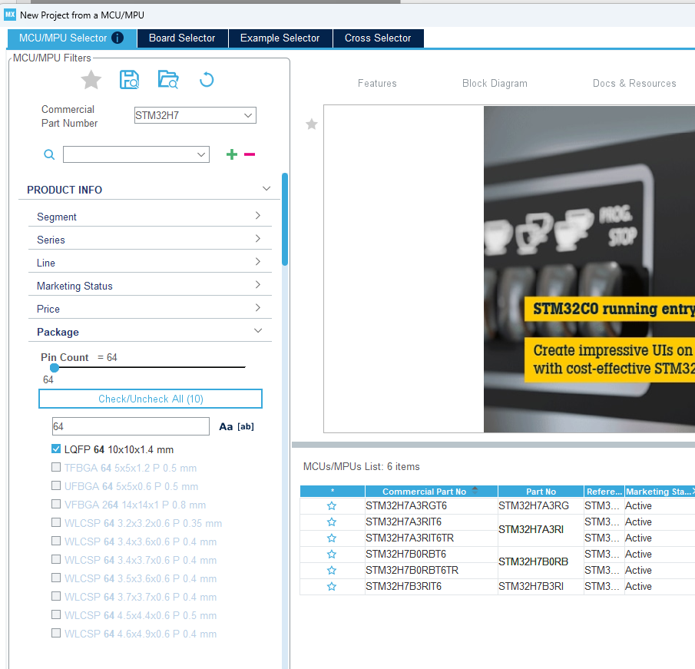Star the STM32H7B3RIT6 row
Image resolution: width=695 pixels, height=669 pixels.
(x=332, y=587)
